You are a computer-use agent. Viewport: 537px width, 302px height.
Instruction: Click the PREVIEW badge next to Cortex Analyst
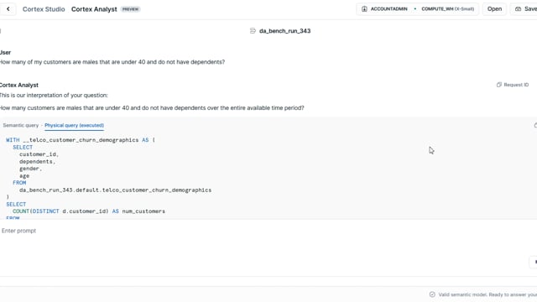click(x=131, y=9)
